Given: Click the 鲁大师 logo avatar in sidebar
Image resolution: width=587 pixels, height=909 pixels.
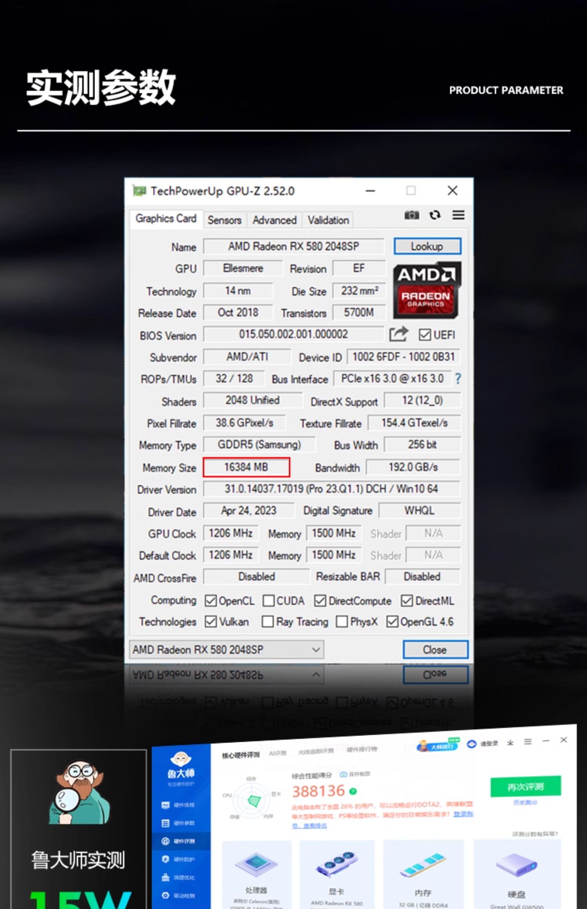Looking at the screenshot, I should point(181,759).
